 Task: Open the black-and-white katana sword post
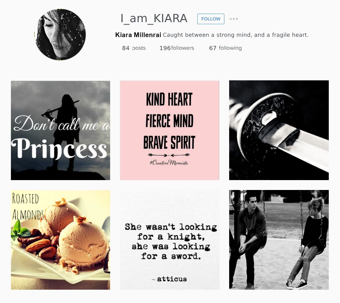point(279,130)
